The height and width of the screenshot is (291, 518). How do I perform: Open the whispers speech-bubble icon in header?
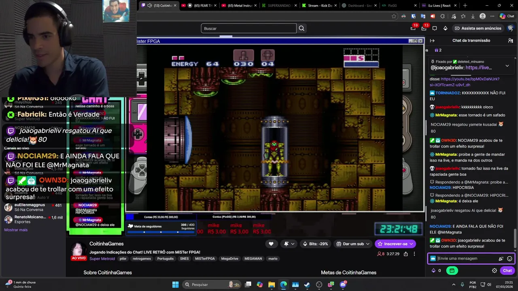435,28
